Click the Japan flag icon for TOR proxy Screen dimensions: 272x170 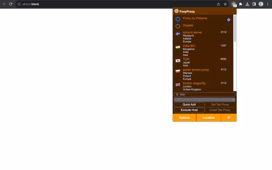pyautogui.click(x=178, y=60)
